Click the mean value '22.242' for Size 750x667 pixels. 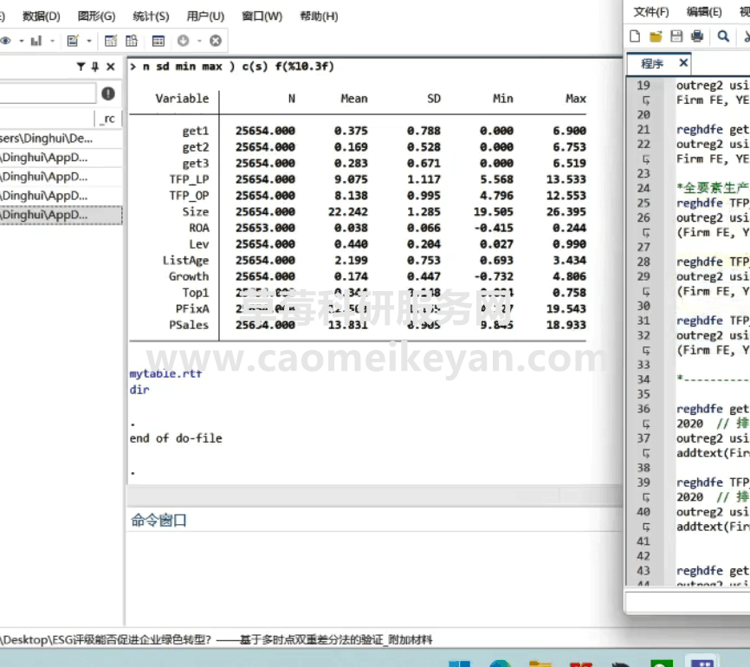click(348, 212)
